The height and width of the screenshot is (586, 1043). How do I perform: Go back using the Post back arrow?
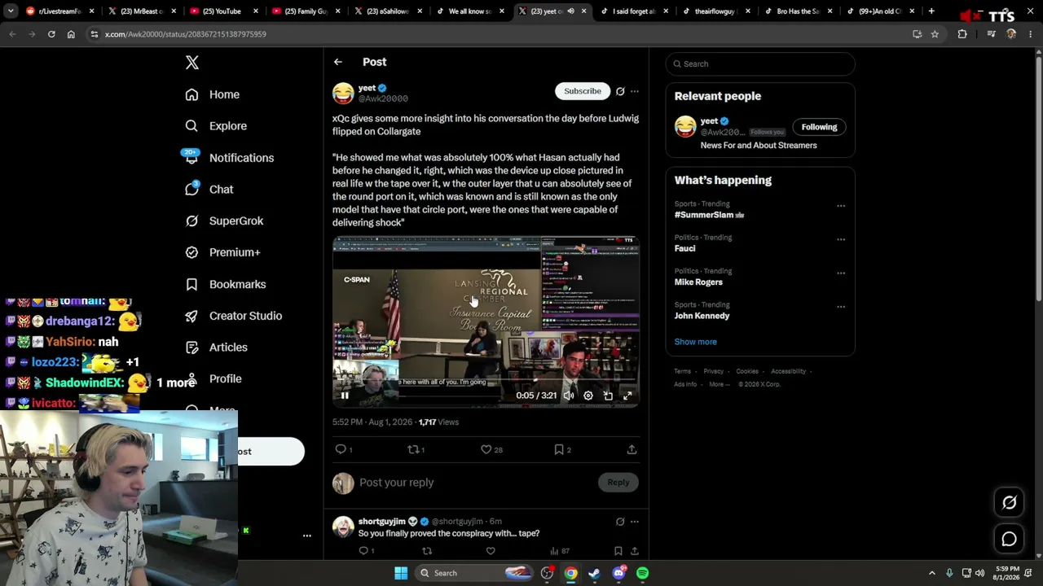(x=338, y=62)
